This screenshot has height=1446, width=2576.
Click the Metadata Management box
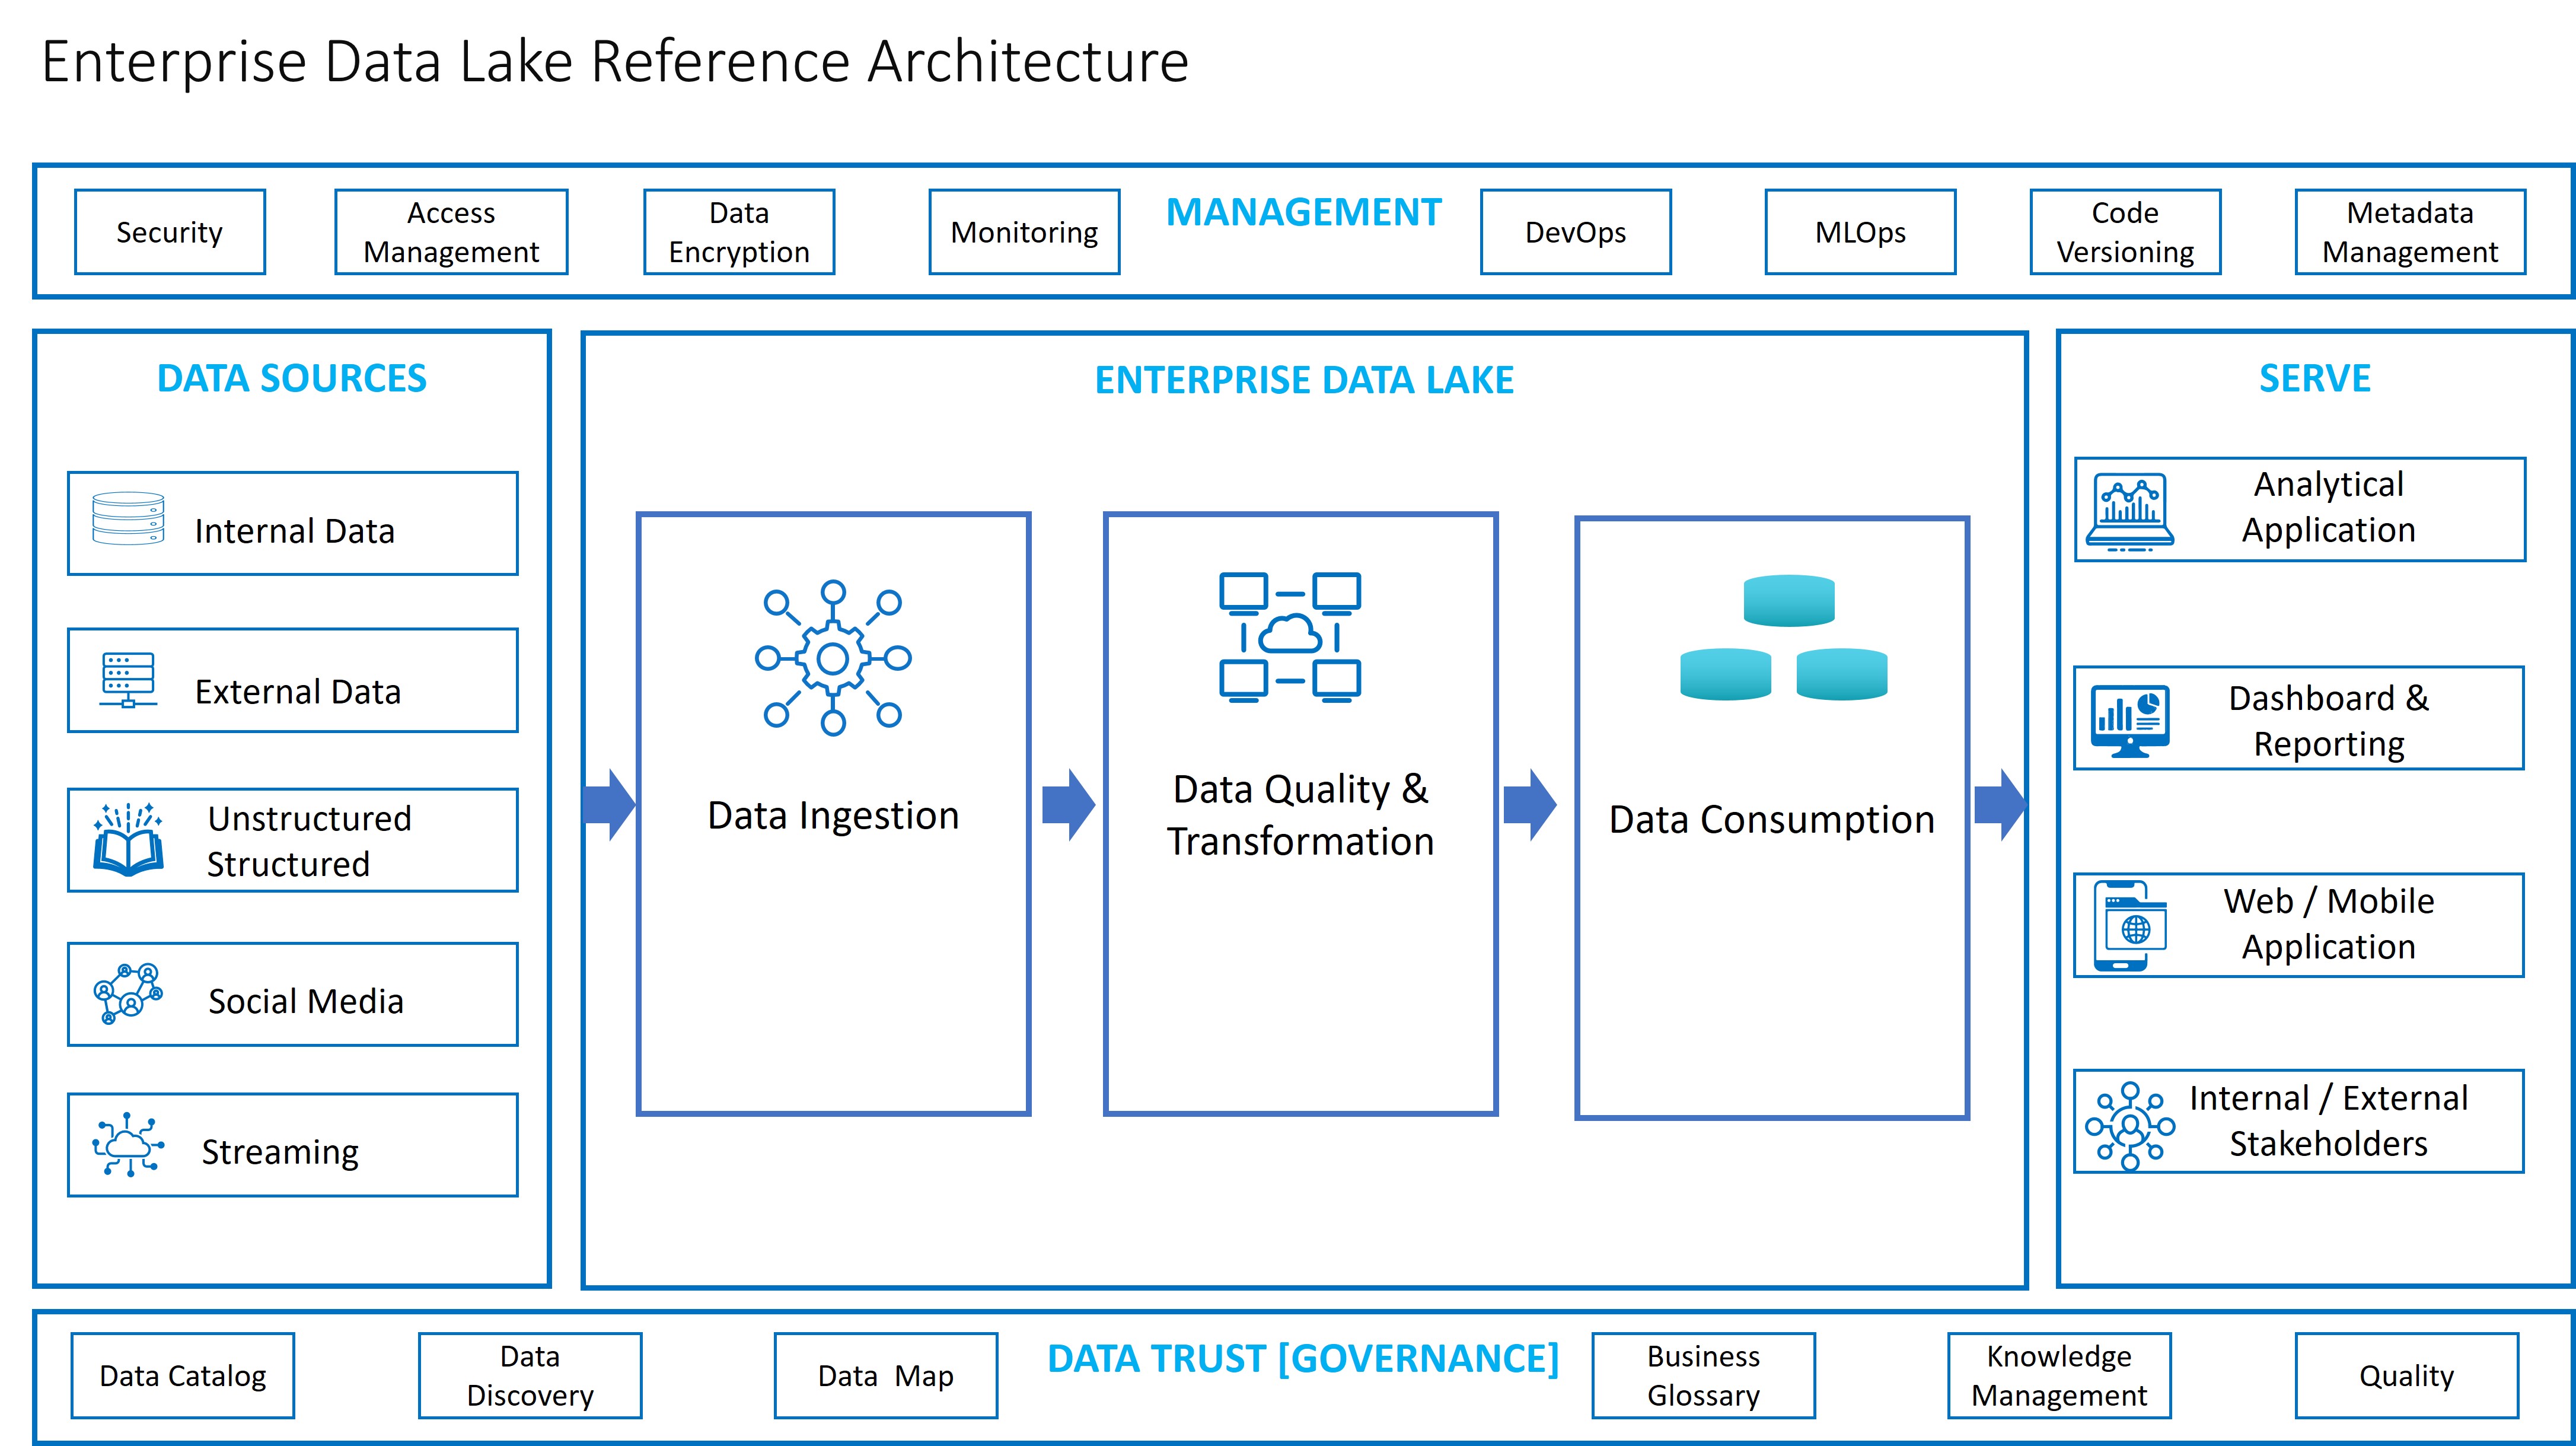point(2410,232)
